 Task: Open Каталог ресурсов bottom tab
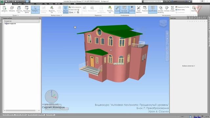coord(21,115)
